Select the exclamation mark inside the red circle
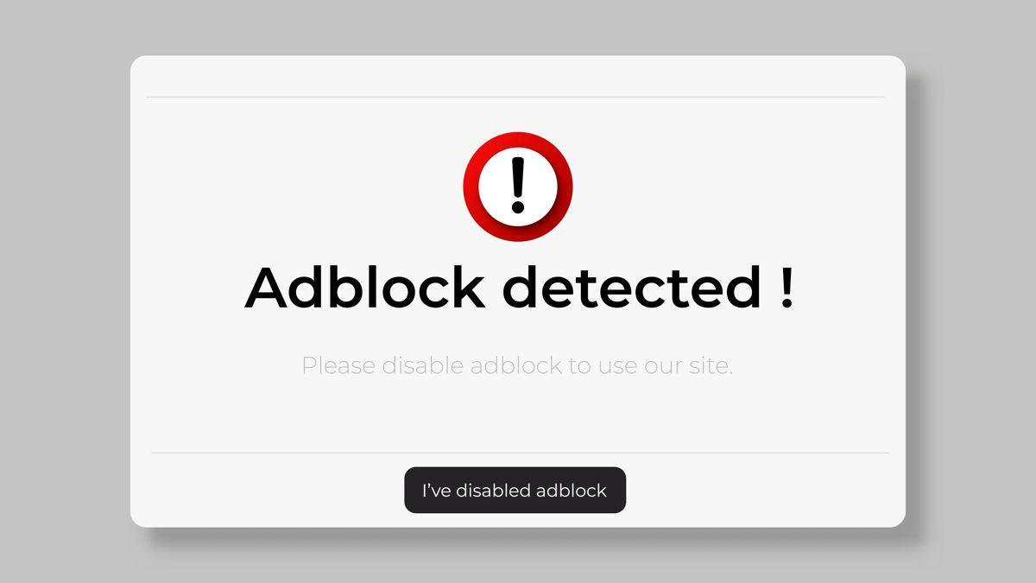Screen dimensions: 1036x583 [x=517, y=177]
